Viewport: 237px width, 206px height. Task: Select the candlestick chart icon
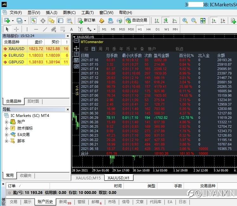click(x=165, y=21)
